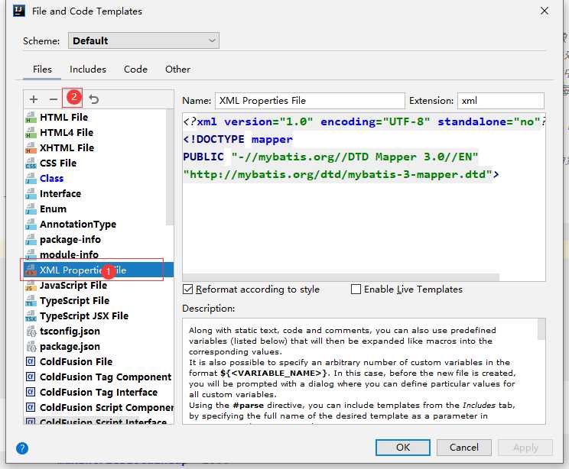Click the Class template icon
The image size is (569, 469).
click(x=31, y=178)
